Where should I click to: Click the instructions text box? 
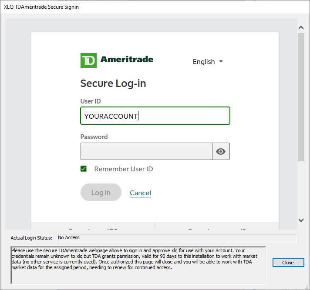[x=138, y=265]
